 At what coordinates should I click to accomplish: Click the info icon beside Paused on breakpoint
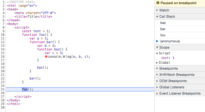[158, 3]
